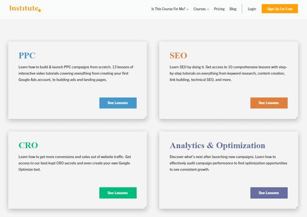Click the CRO course heading
Viewport: 307px width, 217px height.
(28, 145)
